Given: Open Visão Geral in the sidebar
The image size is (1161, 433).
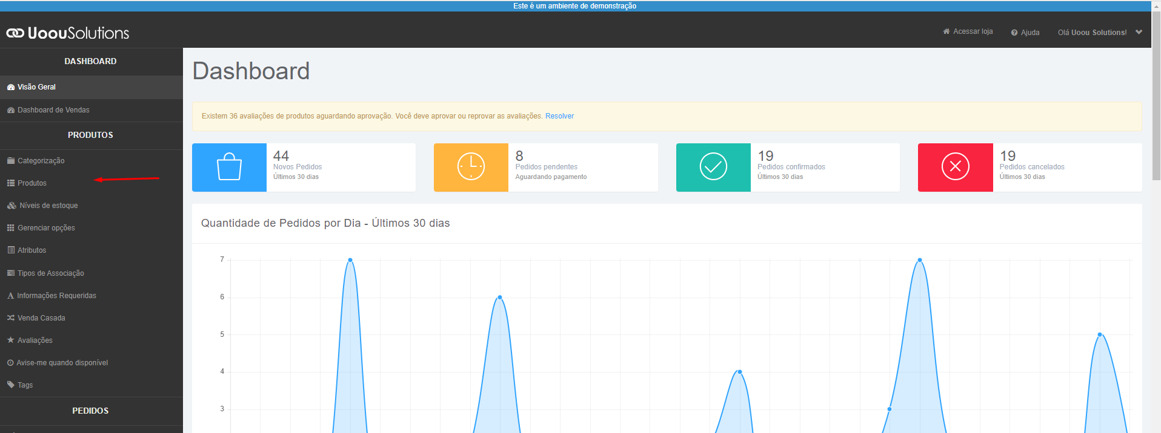Looking at the screenshot, I should point(91,87).
